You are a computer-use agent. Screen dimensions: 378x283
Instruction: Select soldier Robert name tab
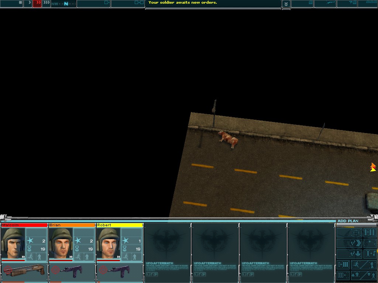tap(120, 225)
